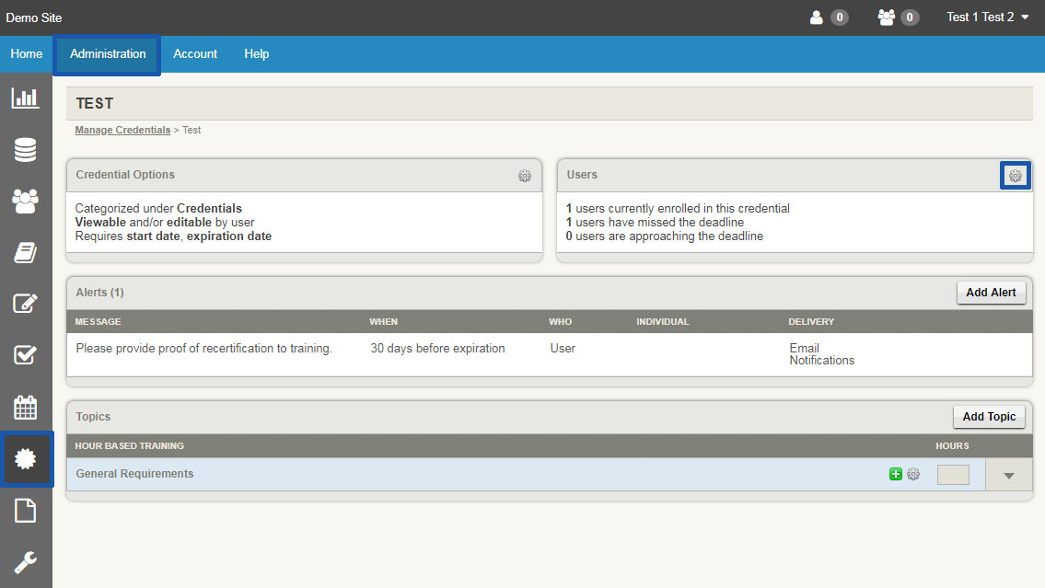Open the Reports bar chart icon

pyautogui.click(x=25, y=97)
